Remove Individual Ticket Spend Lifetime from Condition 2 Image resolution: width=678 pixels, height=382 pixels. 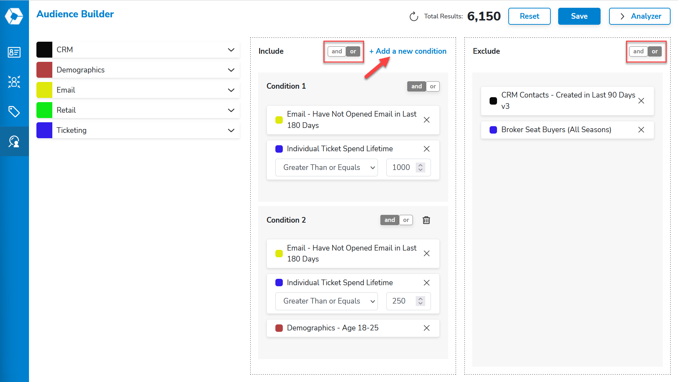[x=427, y=283]
